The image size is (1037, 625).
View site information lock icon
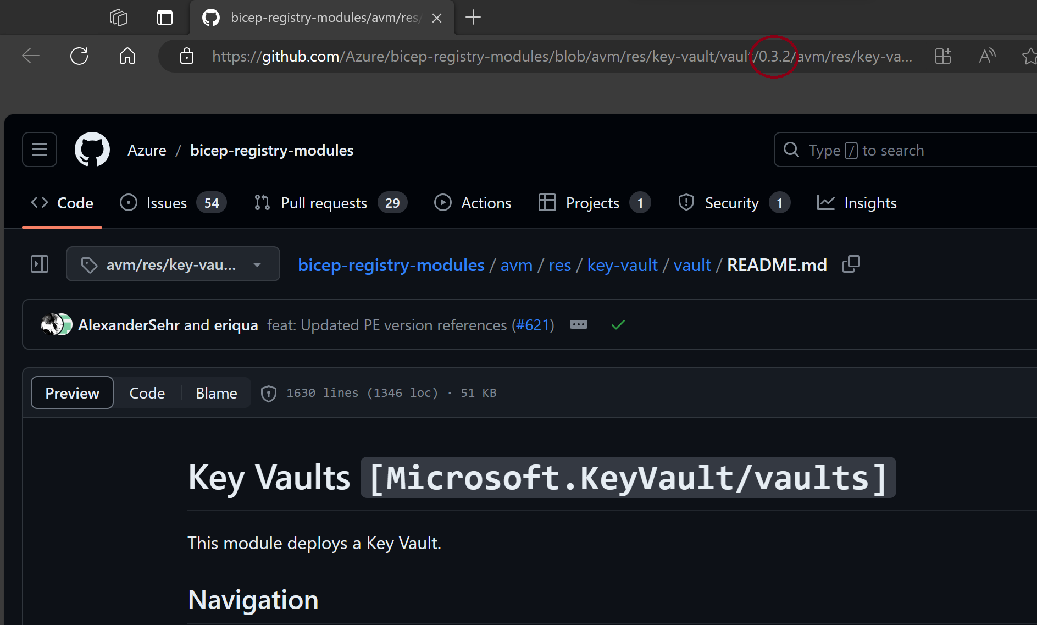(186, 56)
